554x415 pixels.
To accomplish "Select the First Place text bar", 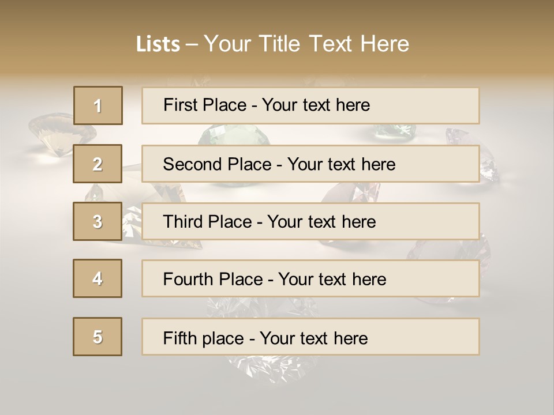I will pyautogui.click(x=310, y=106).
